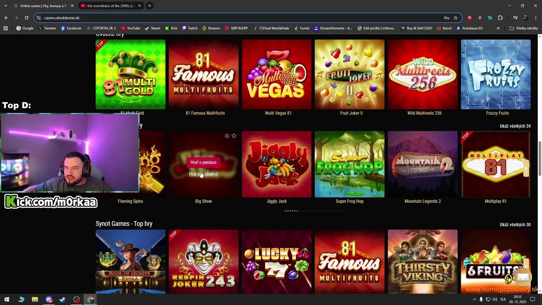Expand hidden bookmarks overflow chevron
This screenshot has height=305, width=542.
[498, 28]
